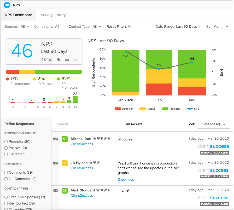Image resolution: width=234 pixels, height=210 pixels.
Task: Click envelope icon on Michael Dart response
Action: pos(55,139)
